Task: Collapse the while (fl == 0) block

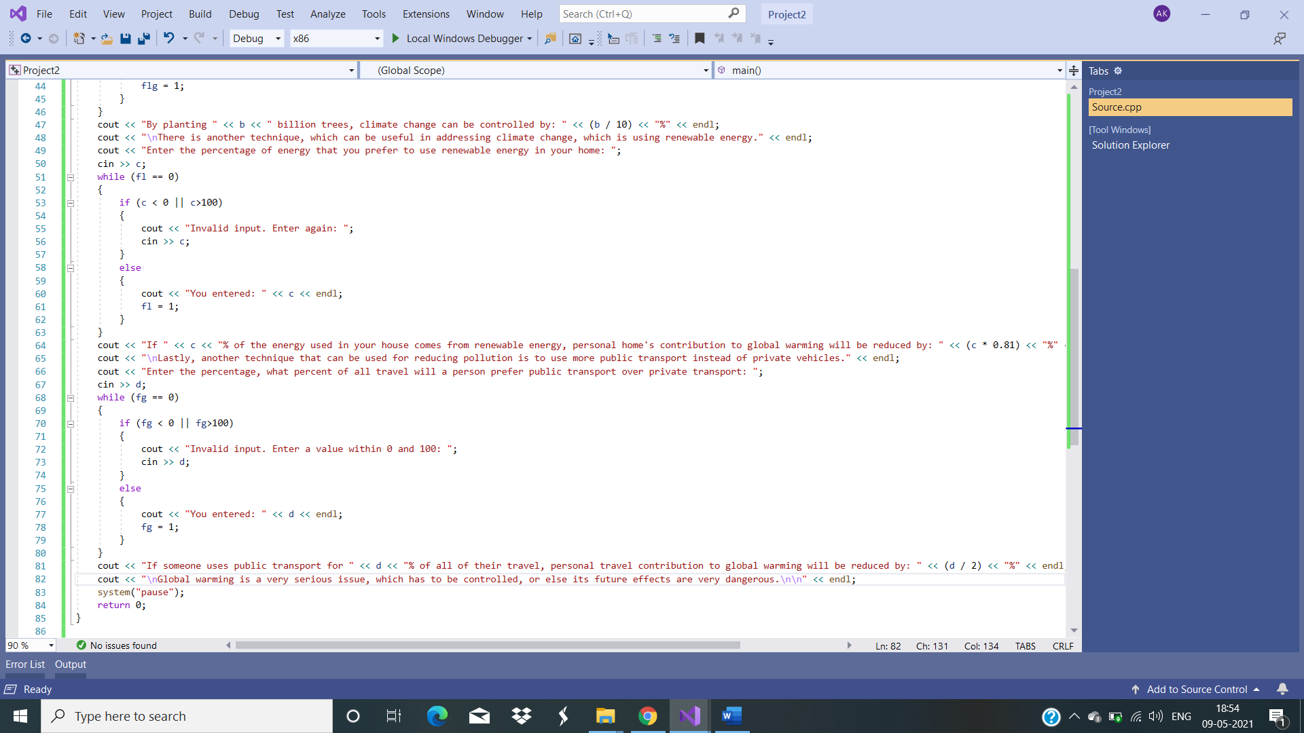Action: 70,177
